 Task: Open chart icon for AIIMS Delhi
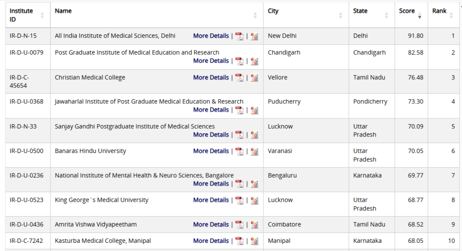click(x=254, y=36)
